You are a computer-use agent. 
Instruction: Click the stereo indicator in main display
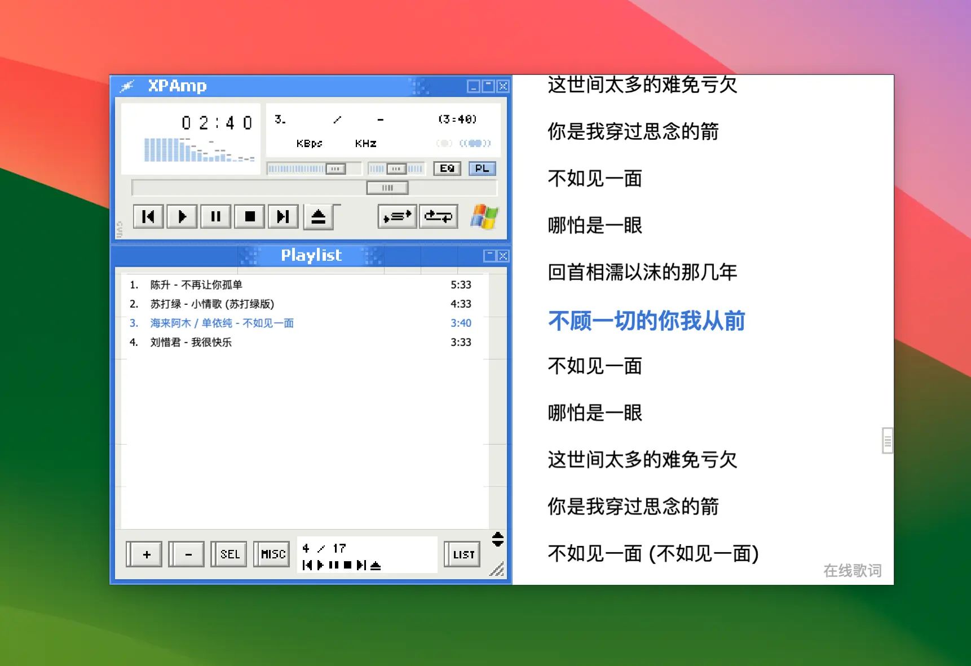point(475,143)
